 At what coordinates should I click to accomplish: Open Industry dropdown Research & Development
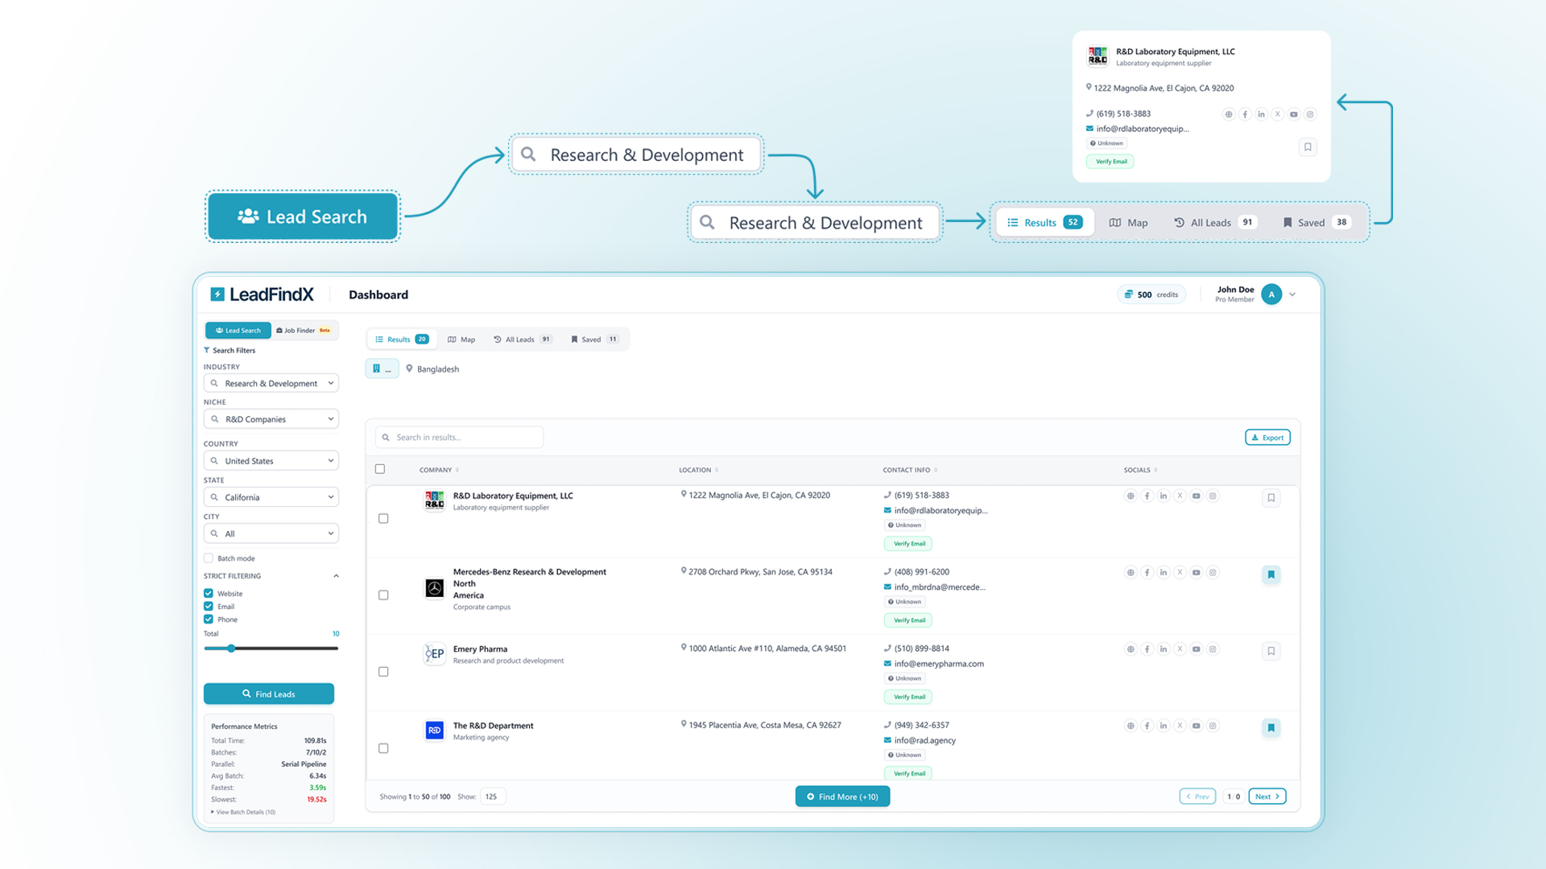(x=271, y=383)
